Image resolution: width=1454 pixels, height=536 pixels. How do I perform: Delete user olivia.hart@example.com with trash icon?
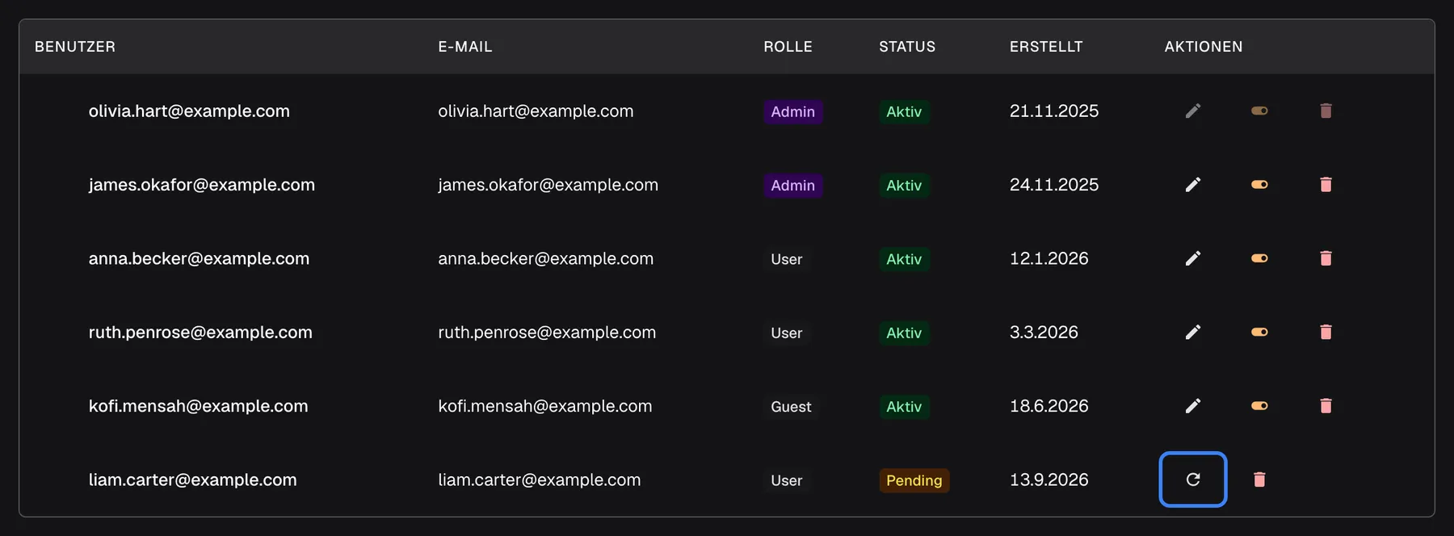tap(1326, 111)
